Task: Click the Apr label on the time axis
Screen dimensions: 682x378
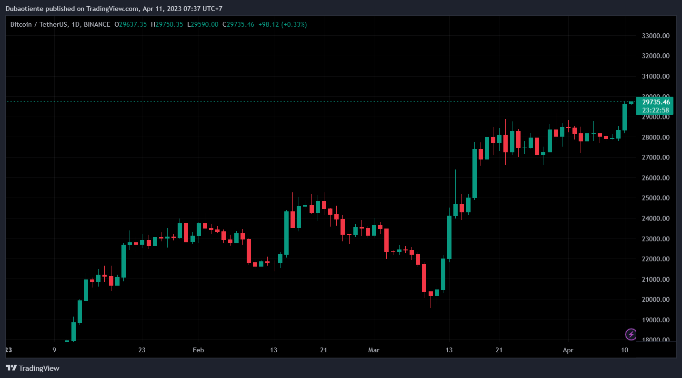Action: 568,350
